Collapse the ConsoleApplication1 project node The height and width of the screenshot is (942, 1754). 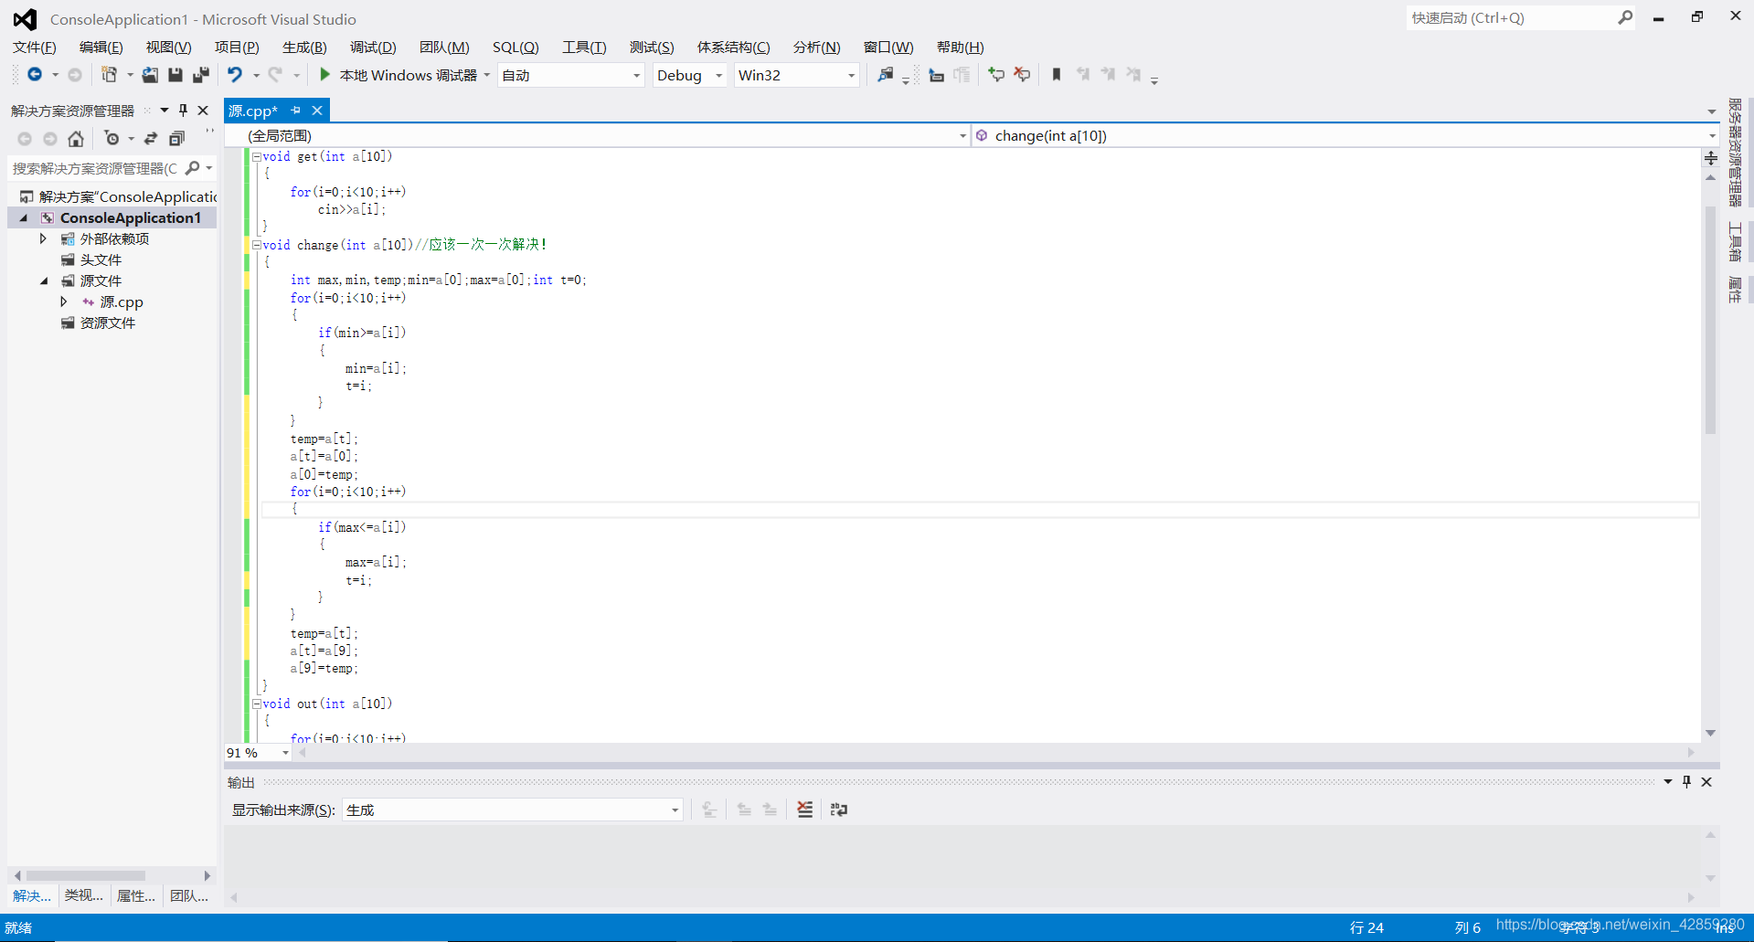point(24,217)
